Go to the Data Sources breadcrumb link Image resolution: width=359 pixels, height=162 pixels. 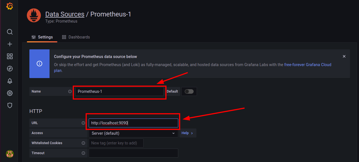65,14
